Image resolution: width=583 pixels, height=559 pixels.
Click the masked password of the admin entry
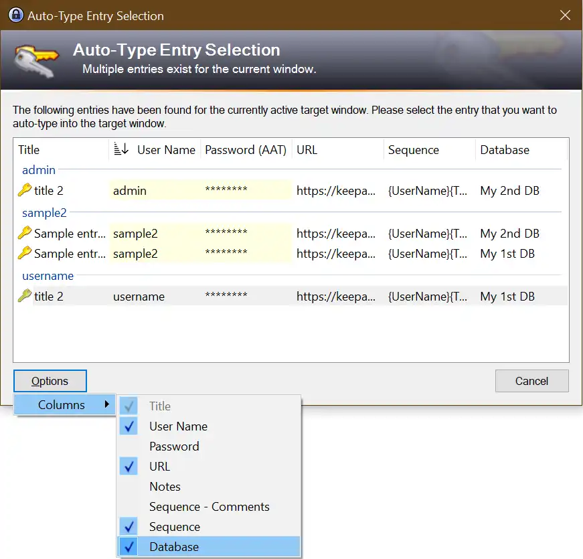coord(226,189)
